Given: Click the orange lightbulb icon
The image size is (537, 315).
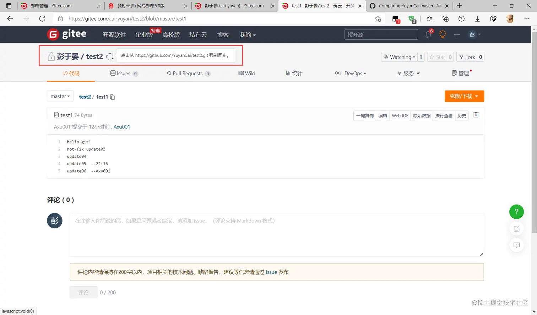Looking at the screenshot, I should 443,34.
